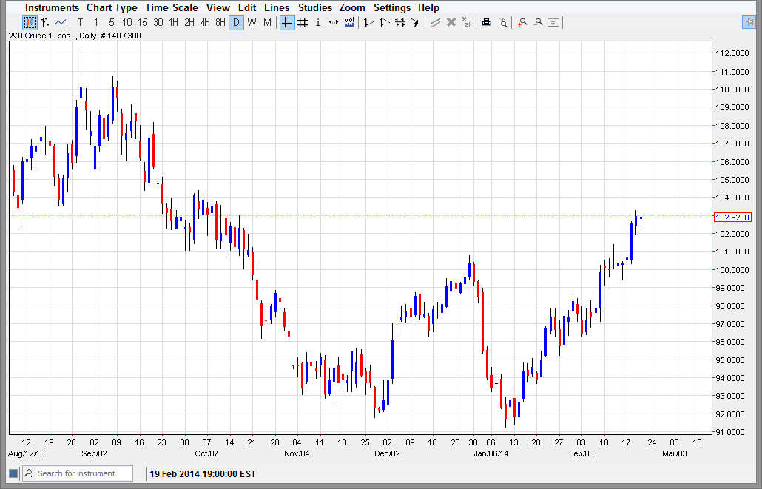The height and width of the screenshot is (489, 762).
Task: Click the print chart icon
Action: click(x=486, y=22)
